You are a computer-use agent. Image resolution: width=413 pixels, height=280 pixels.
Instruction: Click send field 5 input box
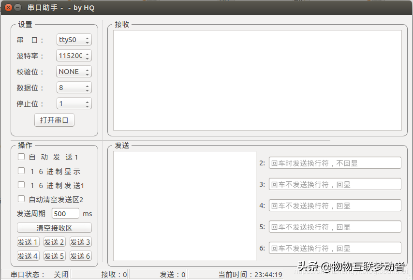click(x=335, y=227)
